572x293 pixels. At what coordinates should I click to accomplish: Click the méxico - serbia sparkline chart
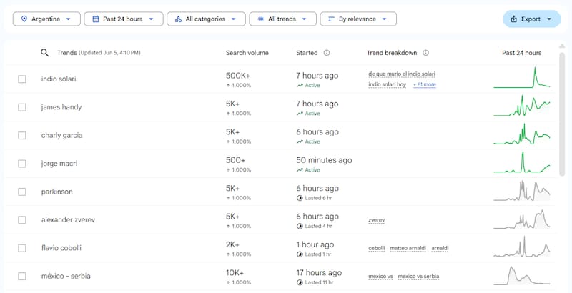522,275
